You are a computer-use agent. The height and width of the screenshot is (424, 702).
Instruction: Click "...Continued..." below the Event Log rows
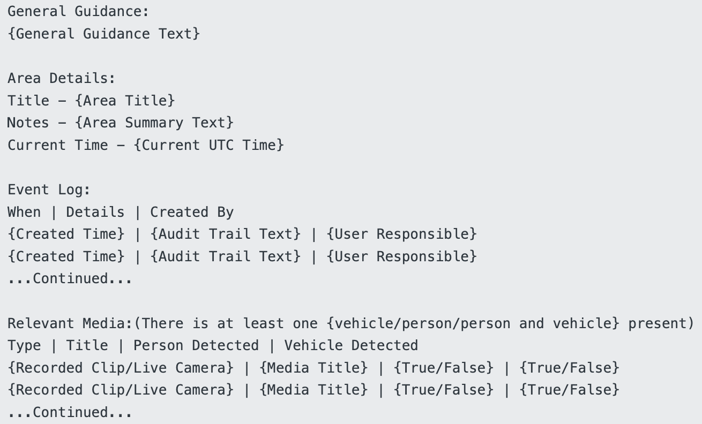[70, 278]
